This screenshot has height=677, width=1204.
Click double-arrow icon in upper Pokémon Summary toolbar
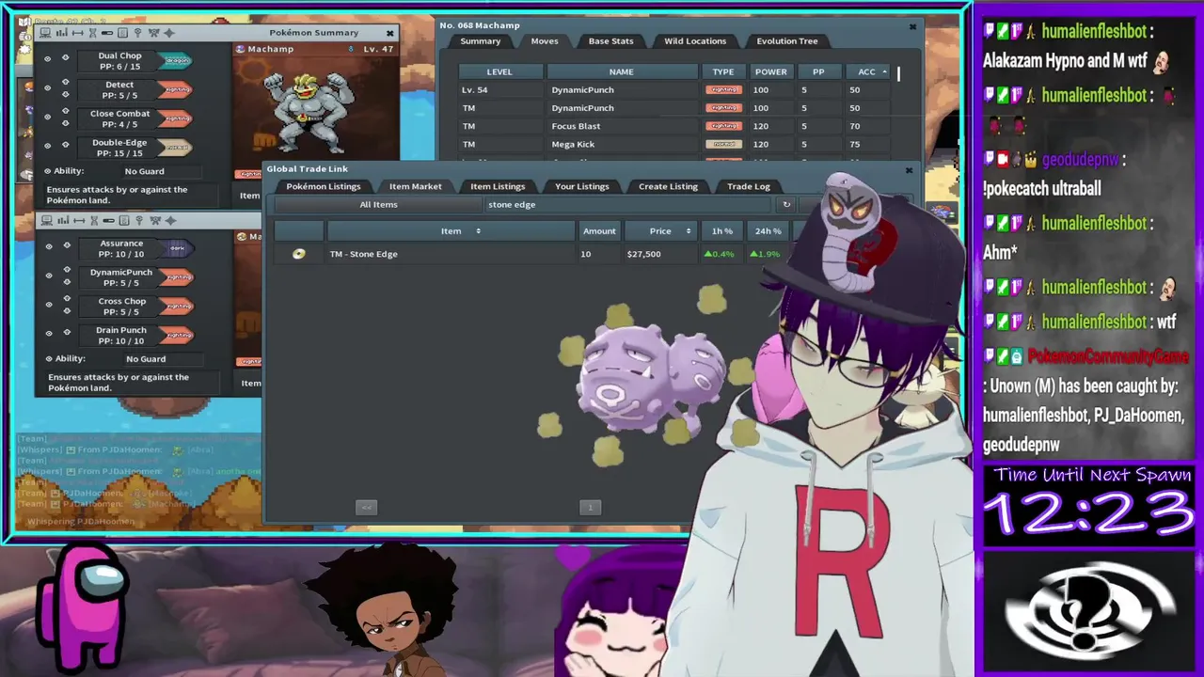point(78,33)
